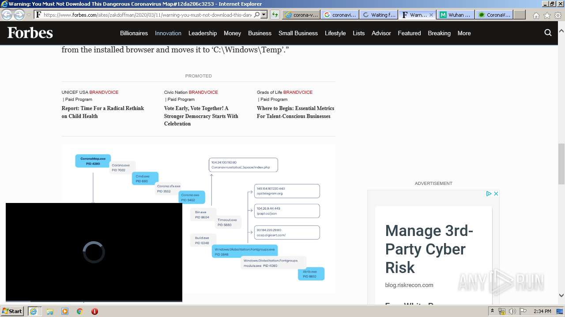This screenshot has height=317, width=565.
Task: Click the volume speaker tray icon
Action: pyautogui.click(x=512, y=311)
